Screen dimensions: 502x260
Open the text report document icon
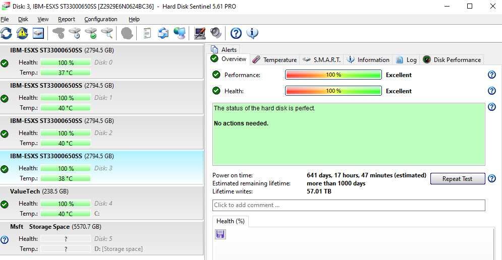point(147,33)
